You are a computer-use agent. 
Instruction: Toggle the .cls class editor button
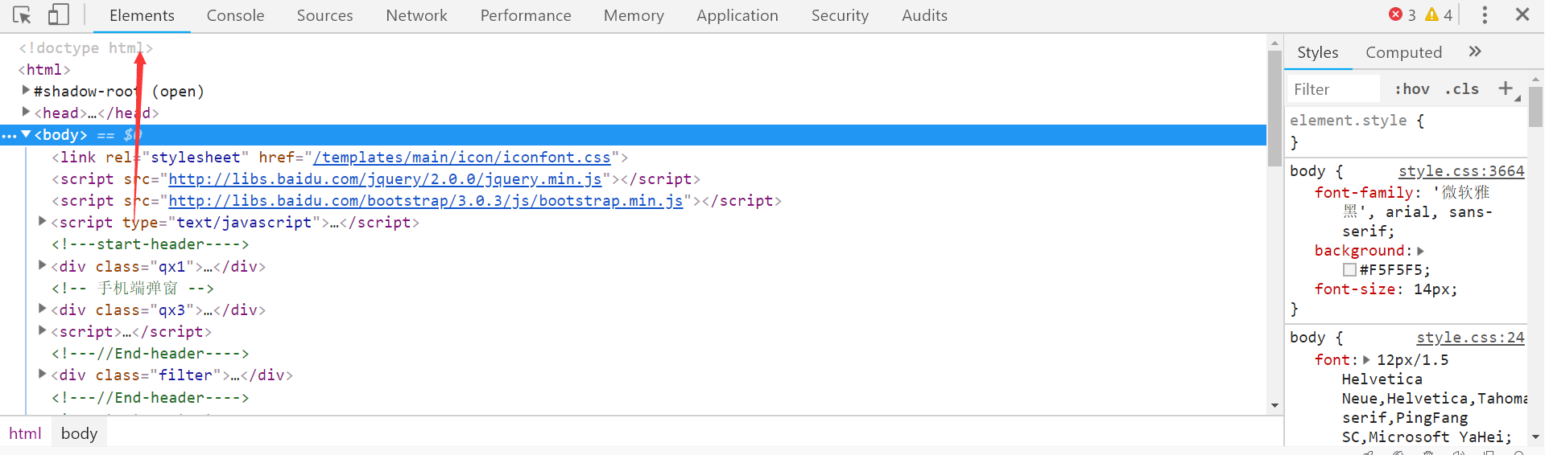pyautogui.click(x=1462, y=89)
